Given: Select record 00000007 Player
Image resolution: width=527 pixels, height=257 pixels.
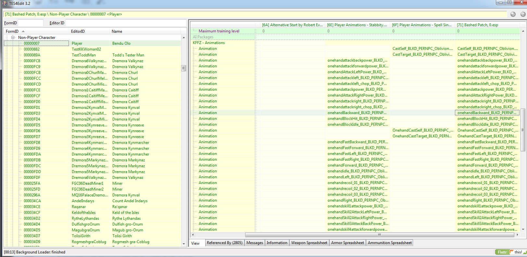Looking at the screenshot, I should point(92,43).
